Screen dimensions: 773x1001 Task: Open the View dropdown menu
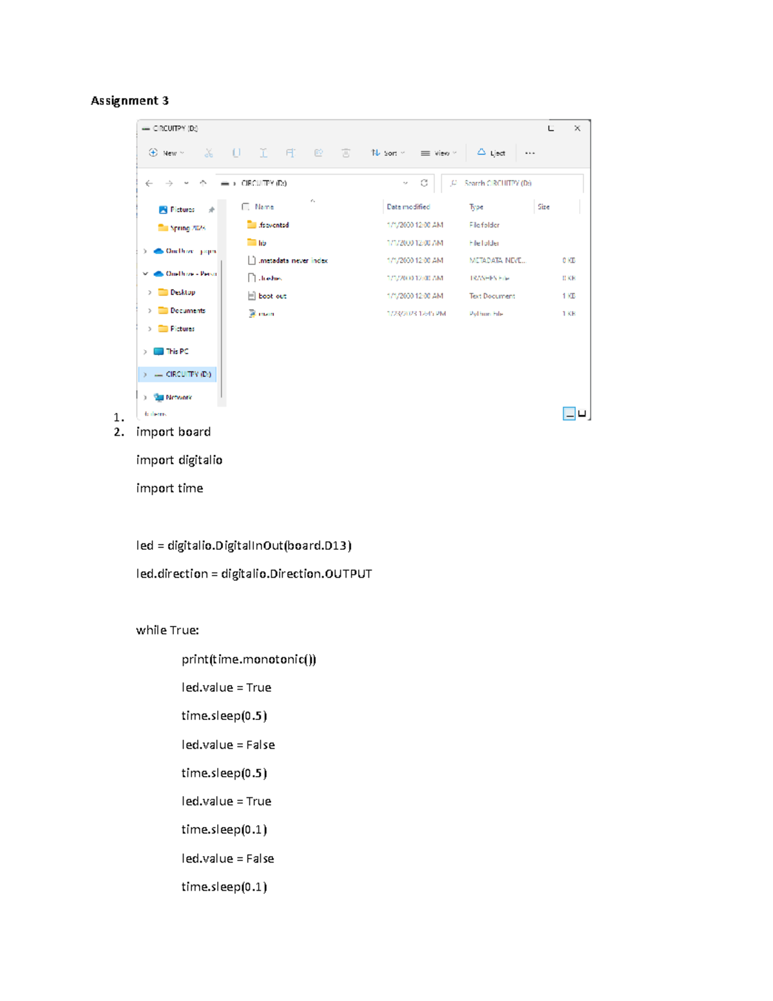tap(439, 153)
